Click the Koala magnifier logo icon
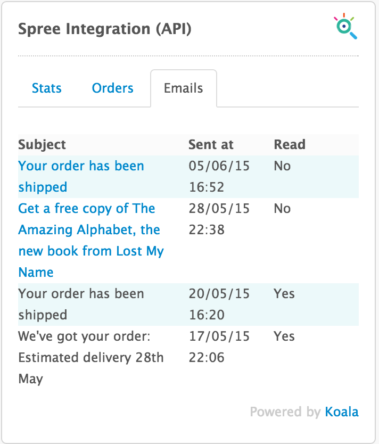Image resolution: width=379 pixels, height=444 pixels. [x=346, y=27]
